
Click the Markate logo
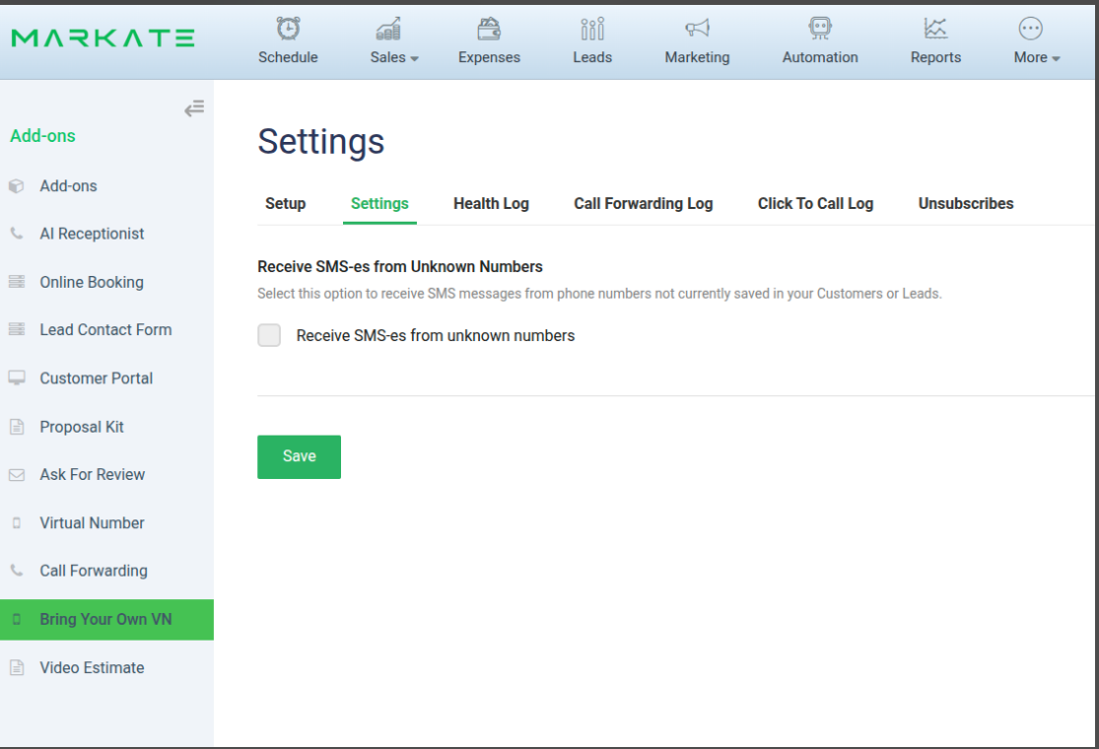103,38
